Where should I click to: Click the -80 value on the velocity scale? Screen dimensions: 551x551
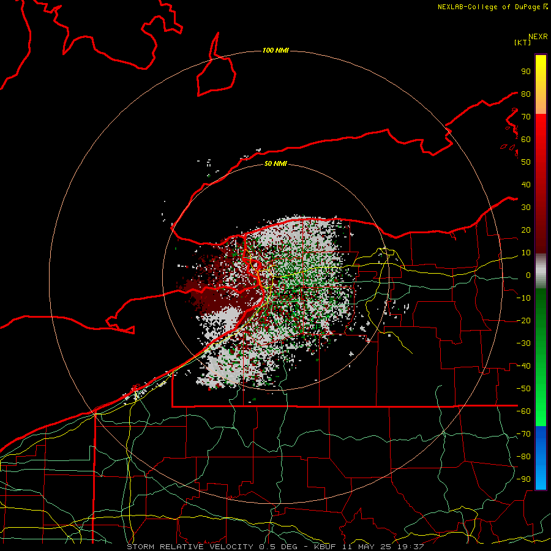(523, 457)
